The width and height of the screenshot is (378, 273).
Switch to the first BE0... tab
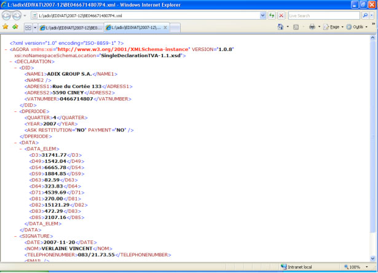tap(71, 28)
